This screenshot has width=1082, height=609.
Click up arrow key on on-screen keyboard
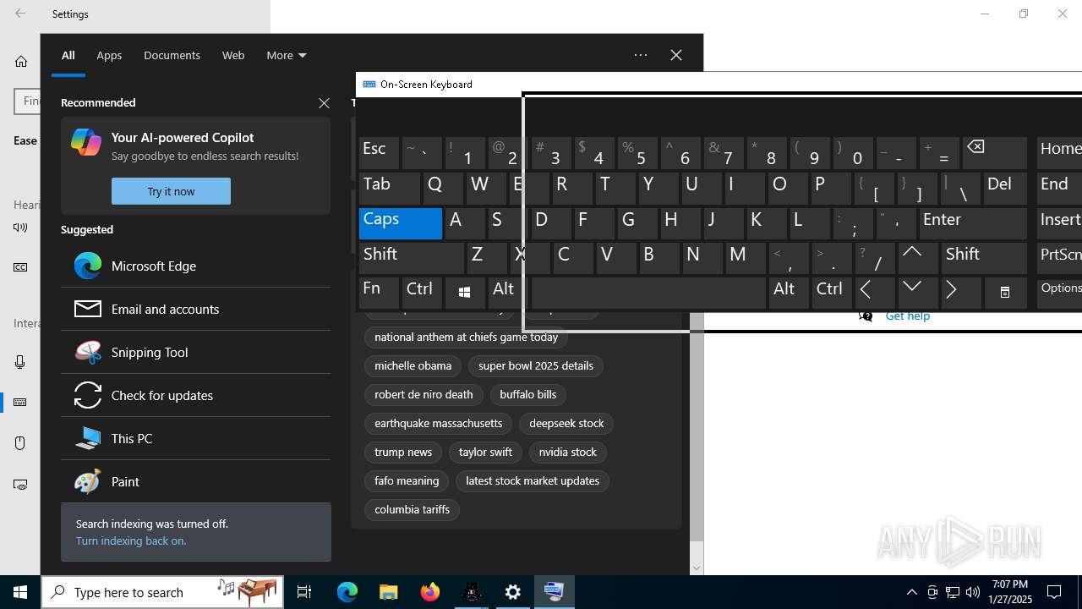(918, 258)
